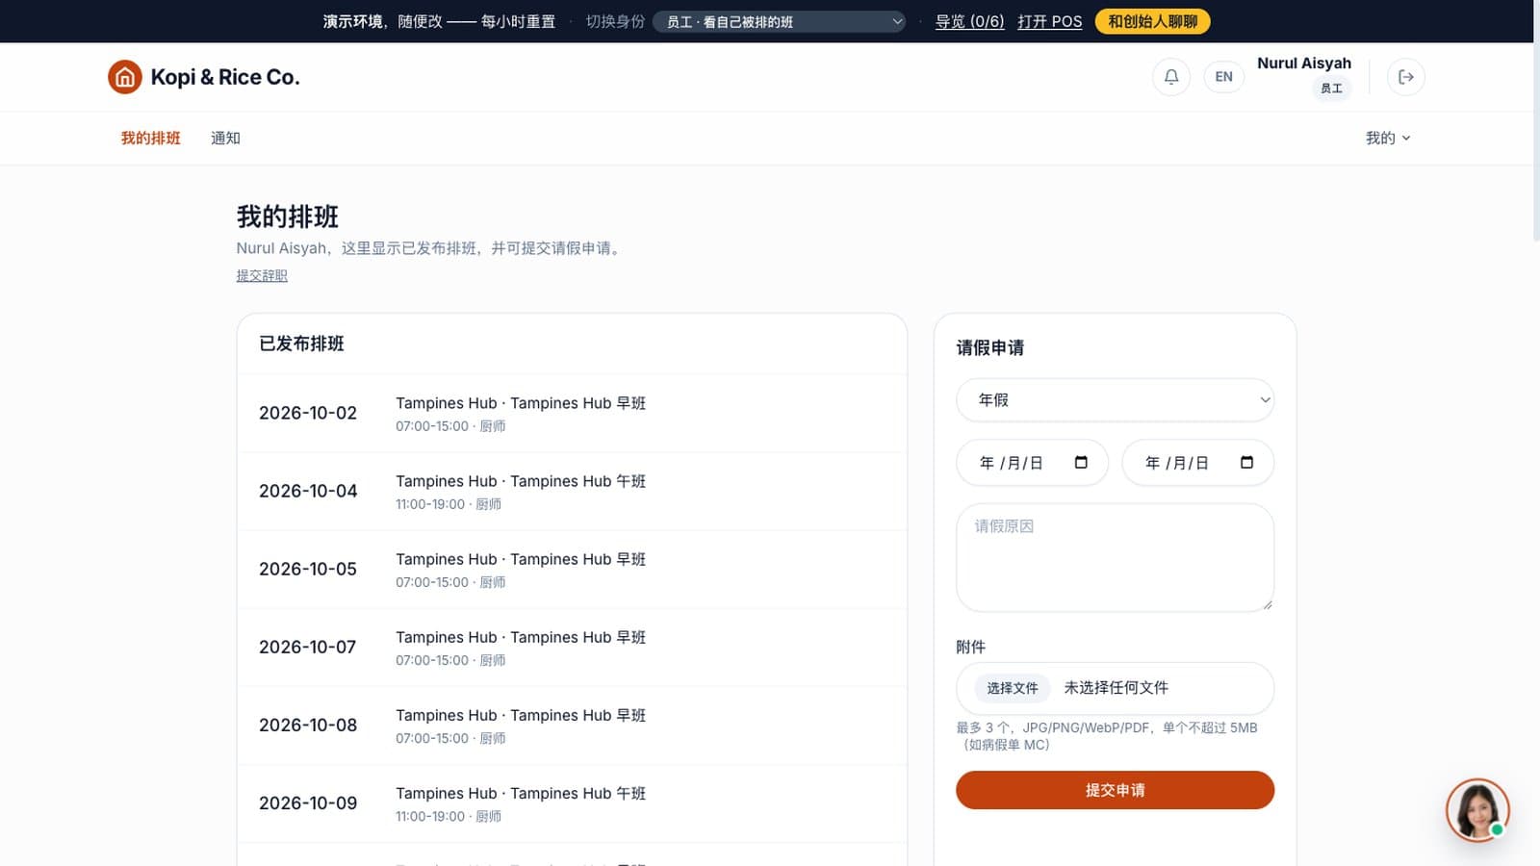1540x866 pixels.
Task: Click the end date 年/月/日 field
Action: point(1197,463)
